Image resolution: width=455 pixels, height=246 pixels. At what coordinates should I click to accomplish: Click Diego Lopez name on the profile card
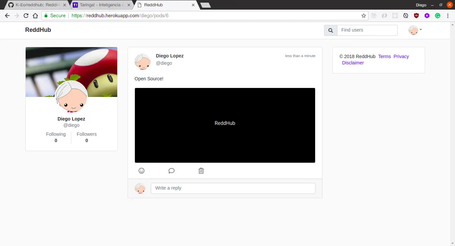71,119
